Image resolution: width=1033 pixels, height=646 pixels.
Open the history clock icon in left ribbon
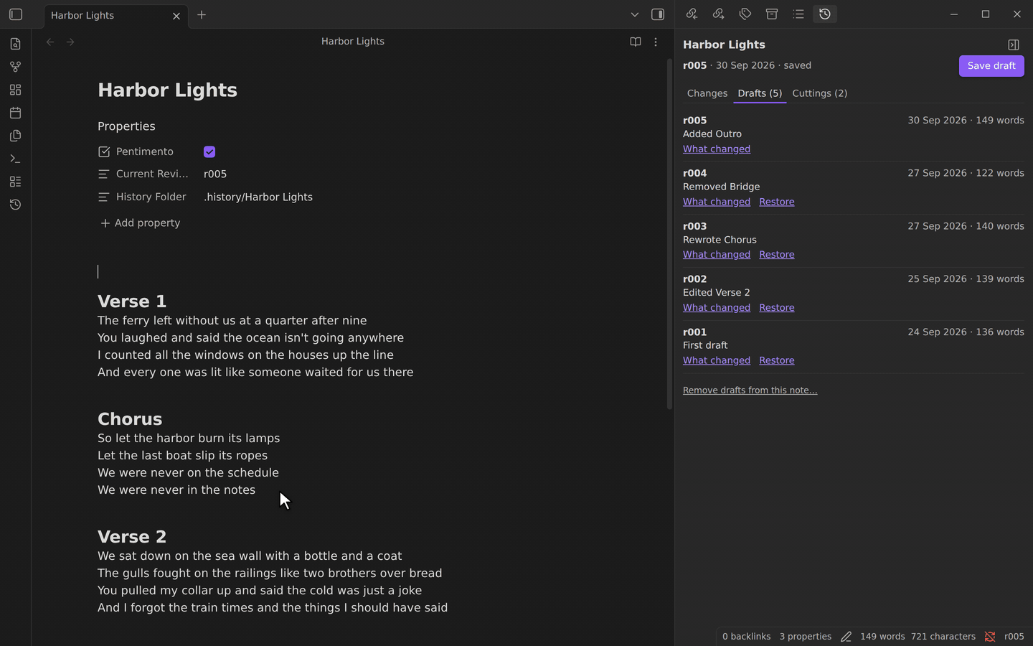coord(16,205)
